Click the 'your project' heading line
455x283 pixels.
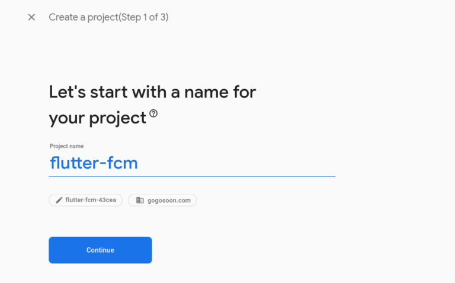point(97,118)
